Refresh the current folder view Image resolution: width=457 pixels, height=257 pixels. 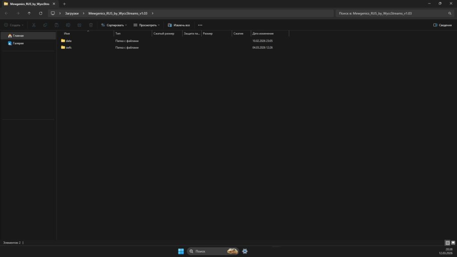(41, 13)
